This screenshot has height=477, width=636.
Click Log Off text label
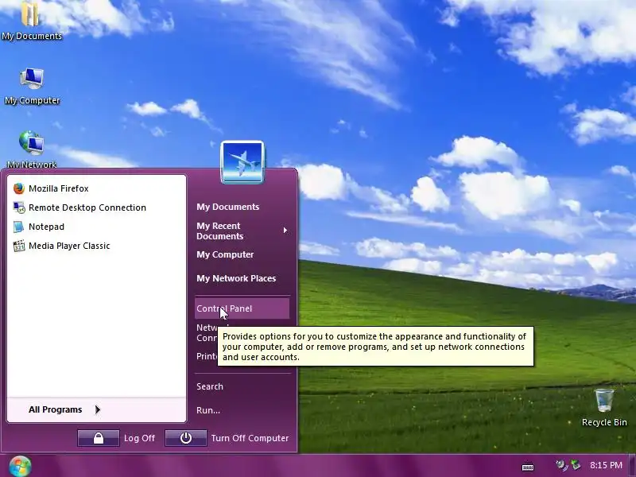click(x=139, y=438)
